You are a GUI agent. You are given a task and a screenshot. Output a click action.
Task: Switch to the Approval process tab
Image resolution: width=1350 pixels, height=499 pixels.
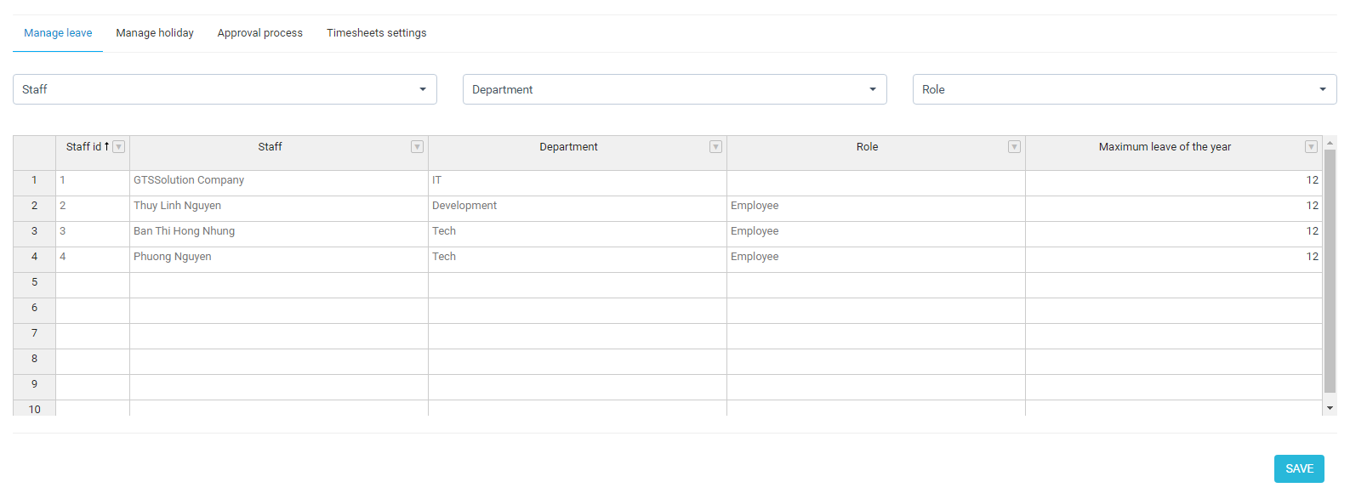pos(260,33)
